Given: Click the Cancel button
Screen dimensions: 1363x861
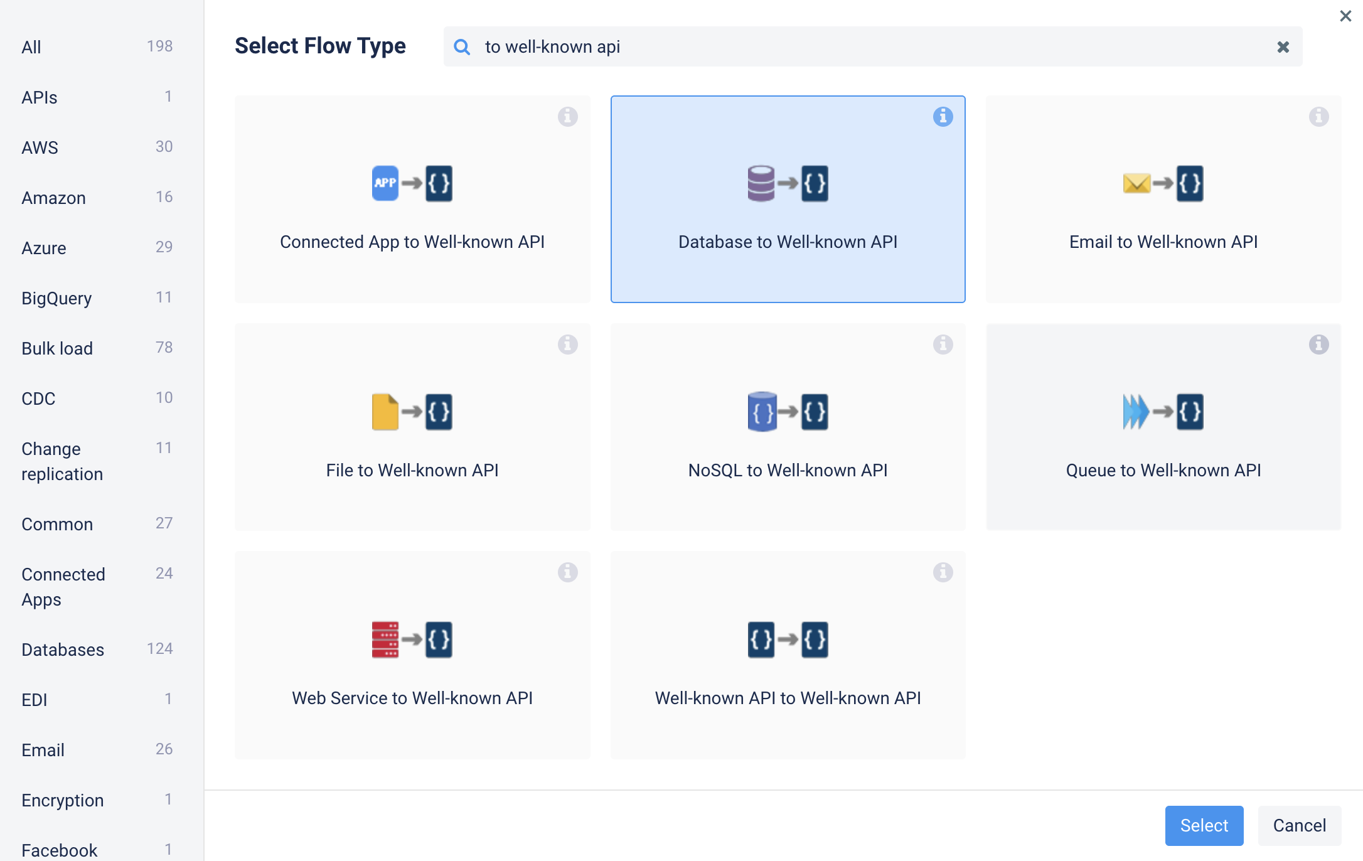Looking at the screenshot, I should coord(1299,825).
